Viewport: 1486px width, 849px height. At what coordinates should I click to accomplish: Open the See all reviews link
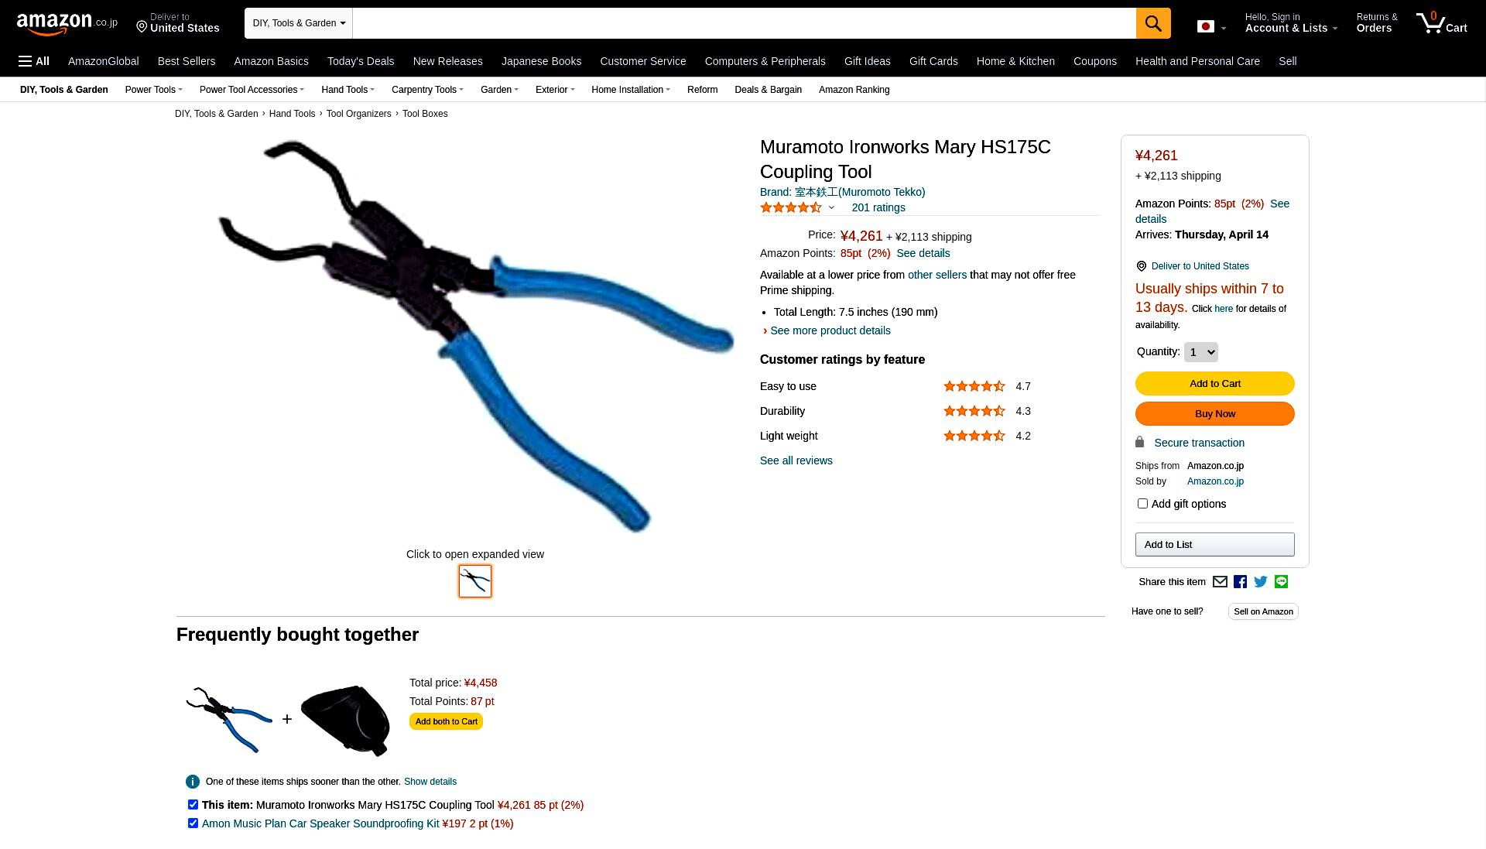(x=796, y=460)
